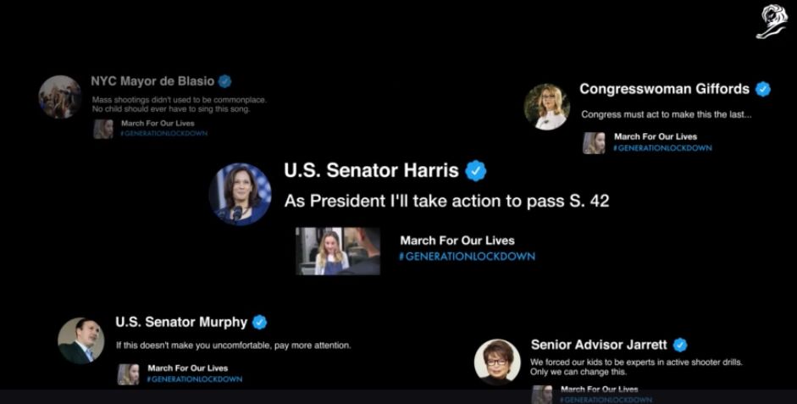Click Senior Advisor Jarrett's verified badge
This screenshot has height=404, width=797.
tap(680, 345)
